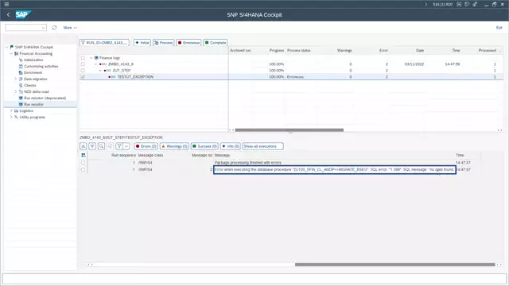Click the Data migration icon

[x=21, y=79]
